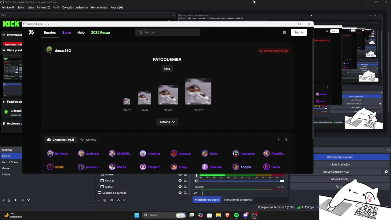Move selected source down
This screenshot has height=220, width=391.
point(124,200)
